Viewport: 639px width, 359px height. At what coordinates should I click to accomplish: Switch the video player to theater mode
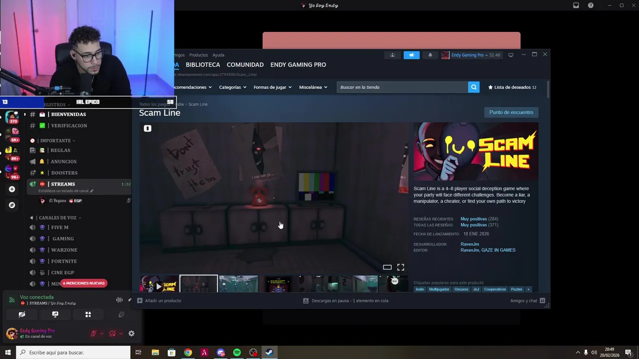point(387,267)
